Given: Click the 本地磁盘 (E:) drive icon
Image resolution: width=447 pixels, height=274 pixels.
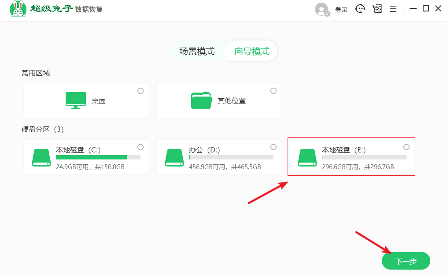Looking at the screenshot, I should [x=307, y=157].
